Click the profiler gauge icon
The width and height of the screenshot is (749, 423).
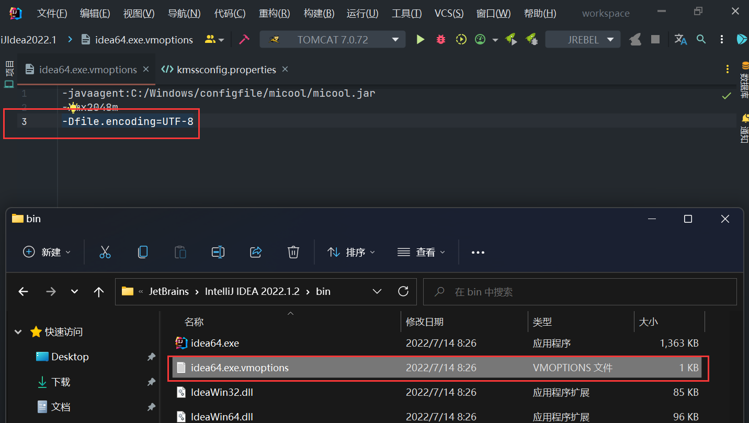(480, 39)
